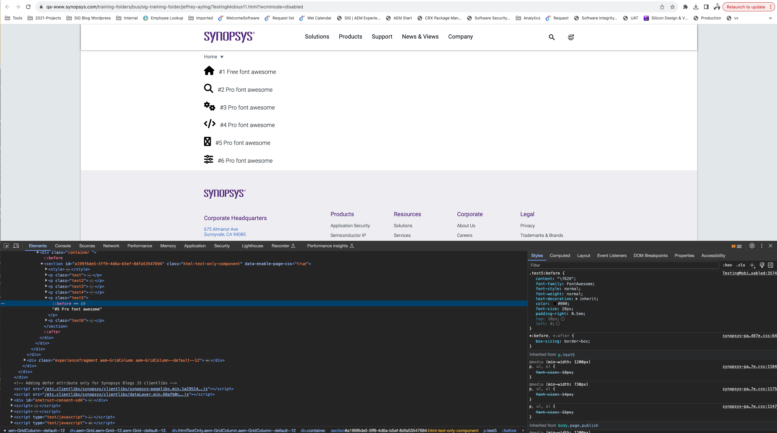
Task: Open the Home breadcrumb dropdown arrow
Action: pos(222,57)
